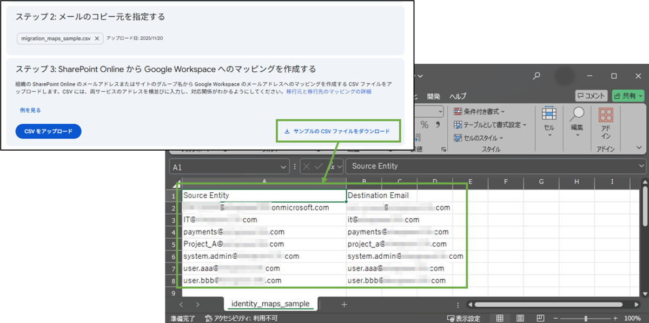Screen dimensions: 649x323
Task: Open テーブルとして書式設定 dropdown
Action: [489, 125]
